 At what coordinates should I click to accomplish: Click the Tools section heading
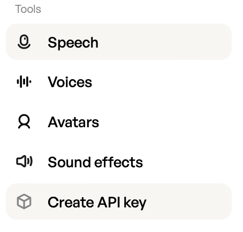point(28,9)
